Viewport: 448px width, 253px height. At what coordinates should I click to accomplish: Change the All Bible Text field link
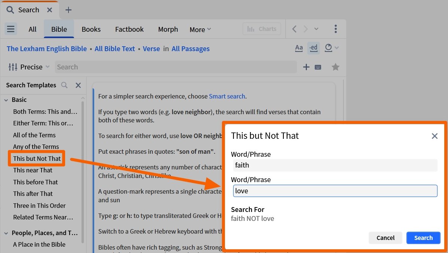point(115,49)
